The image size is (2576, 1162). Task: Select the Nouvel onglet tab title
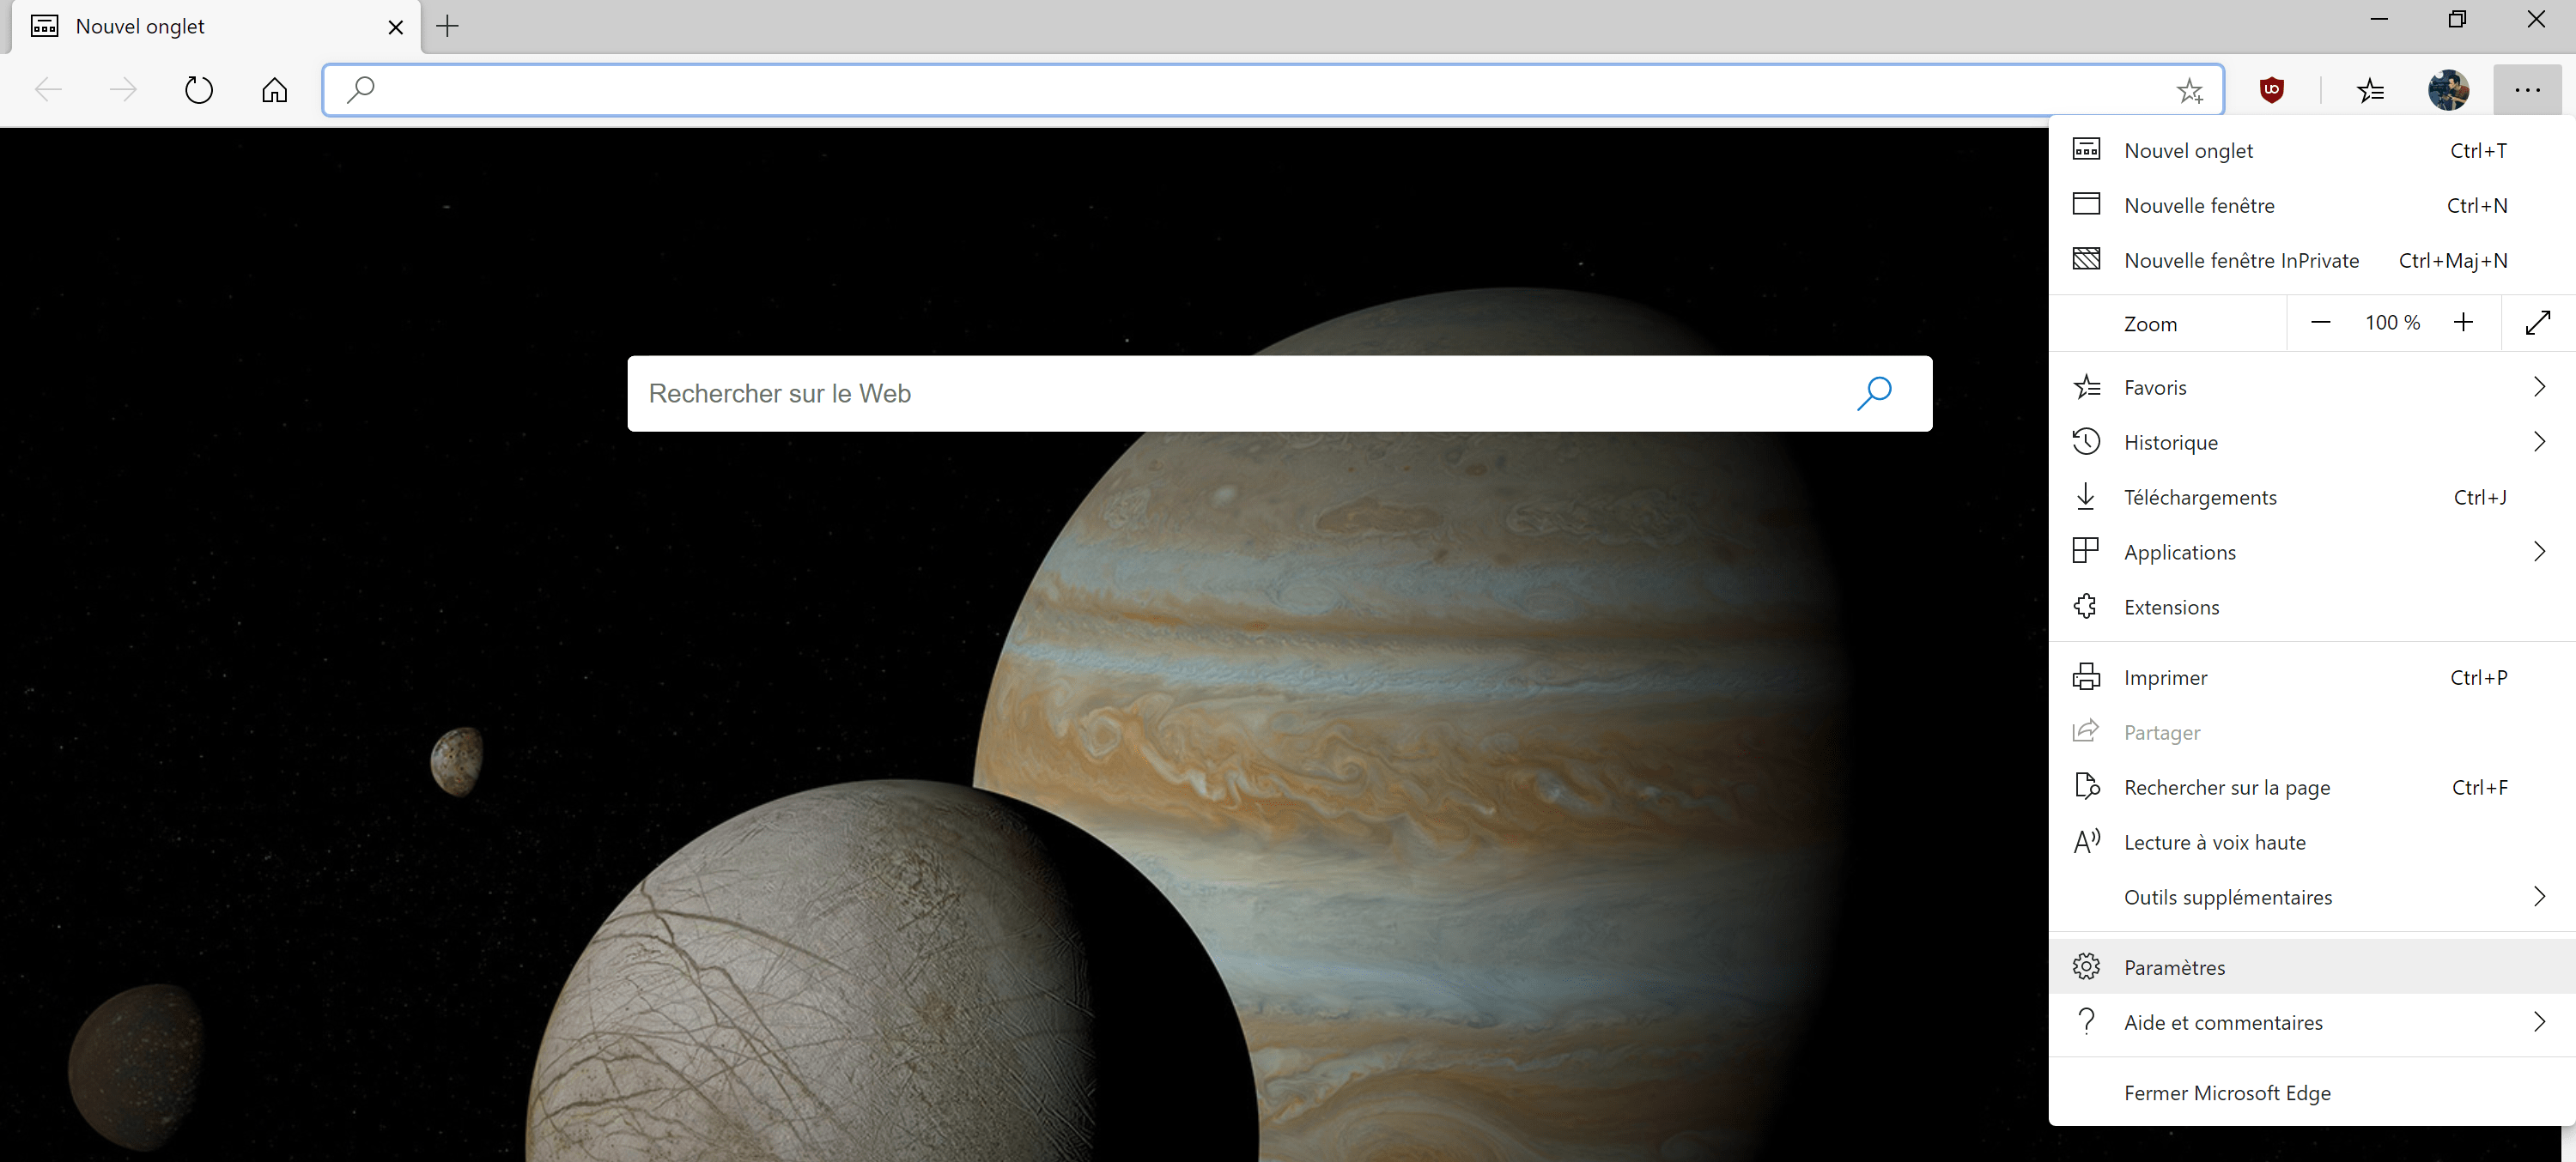(x=140, y=27)
